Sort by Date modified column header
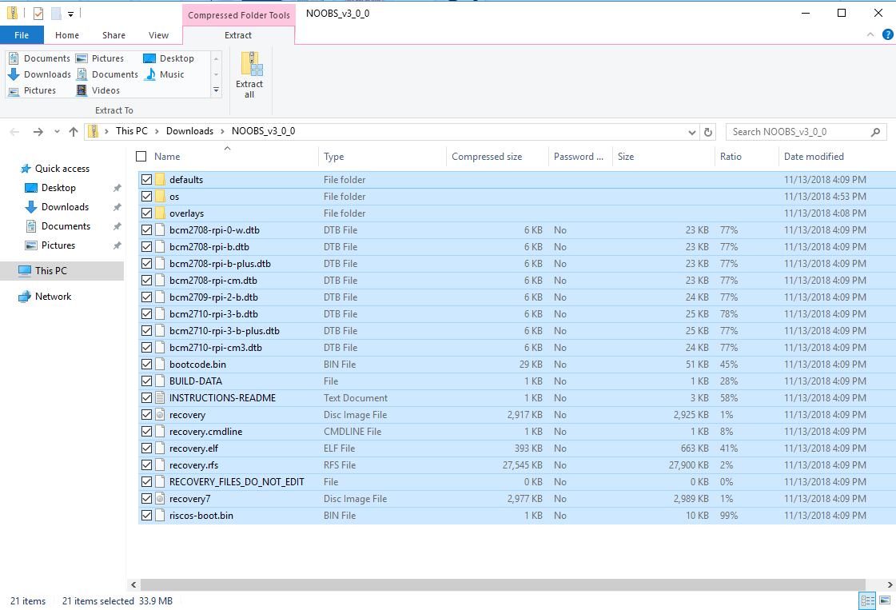 coord(837,156)
